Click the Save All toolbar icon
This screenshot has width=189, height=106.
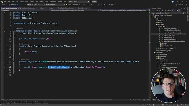[17, 5]
